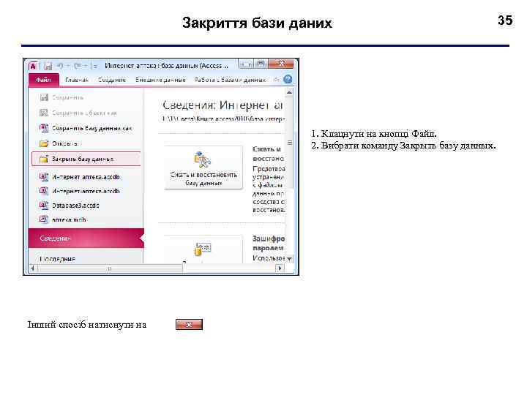Click the Undo icon in quick access toolbar
The height and width of the screenshot is (395, 527).
(x=60, y=66)
